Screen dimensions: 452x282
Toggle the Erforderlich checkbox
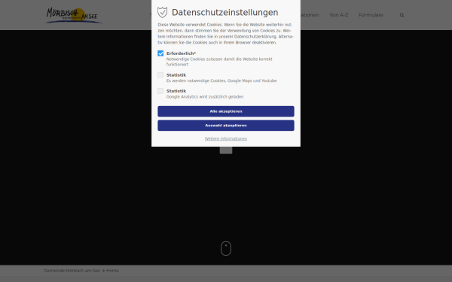pyautogui.click(x=160, y=53)
